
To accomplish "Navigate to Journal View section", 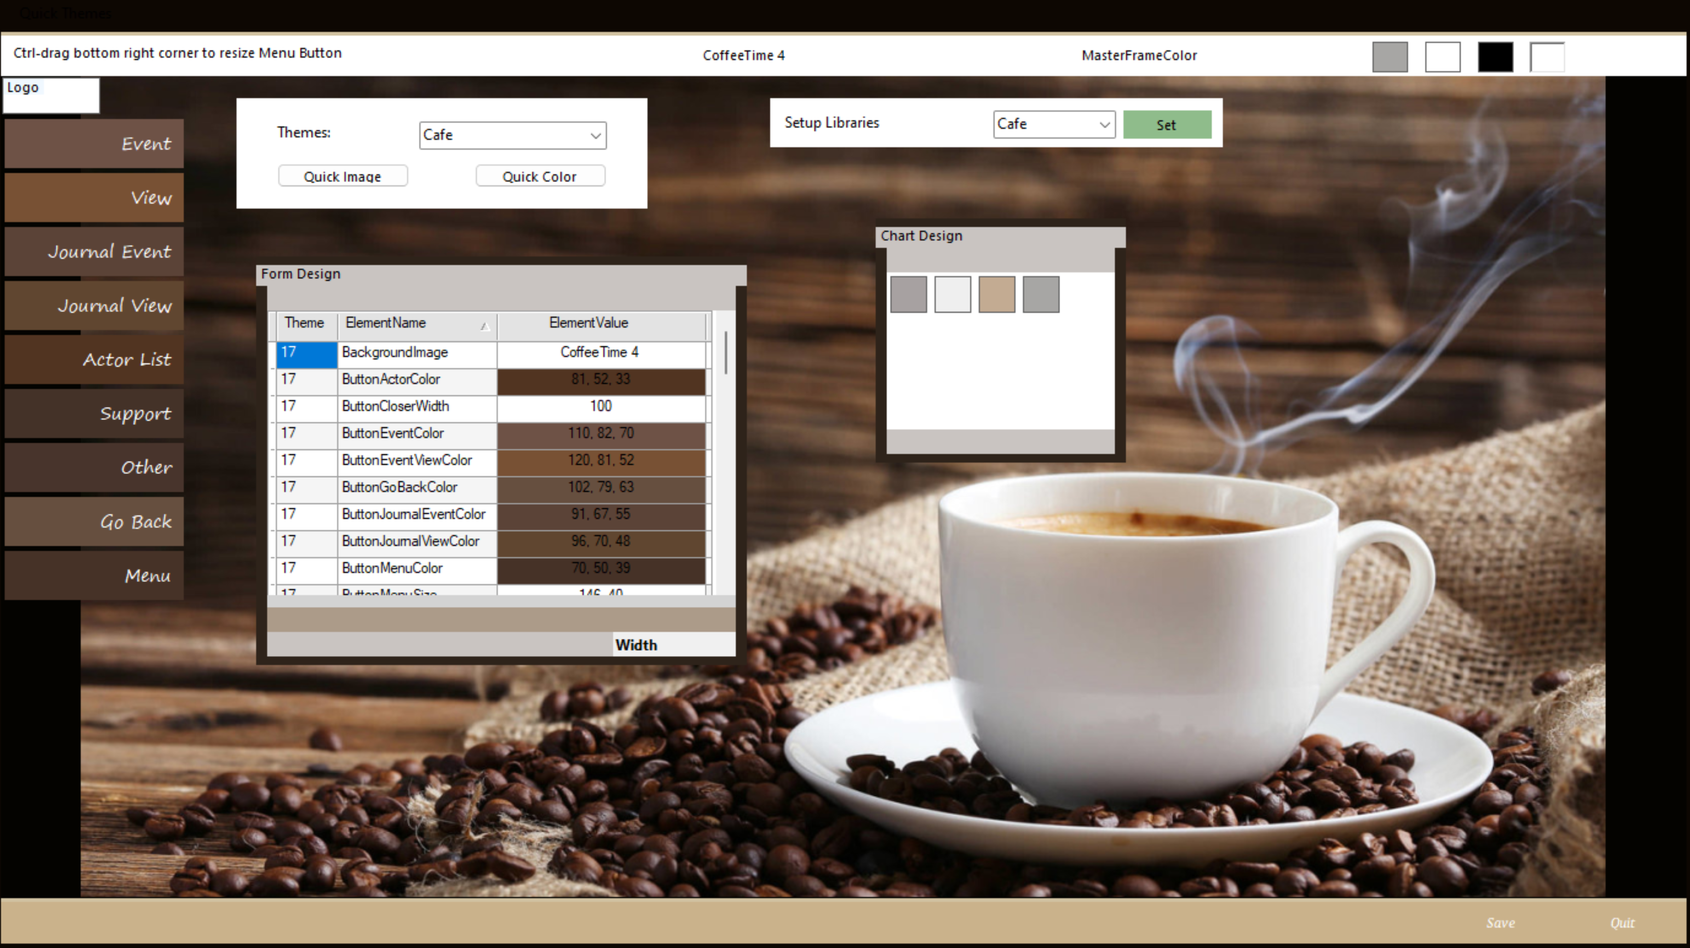I will (114, 304).
